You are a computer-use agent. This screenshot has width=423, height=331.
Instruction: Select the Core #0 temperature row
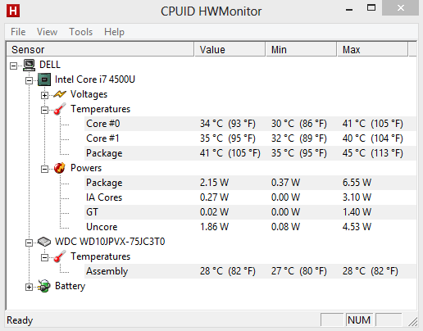(x=250, y=124)
